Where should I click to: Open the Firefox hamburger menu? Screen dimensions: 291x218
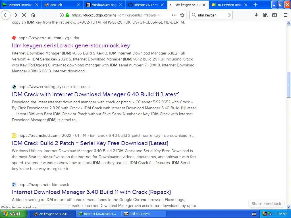point(286,15)
